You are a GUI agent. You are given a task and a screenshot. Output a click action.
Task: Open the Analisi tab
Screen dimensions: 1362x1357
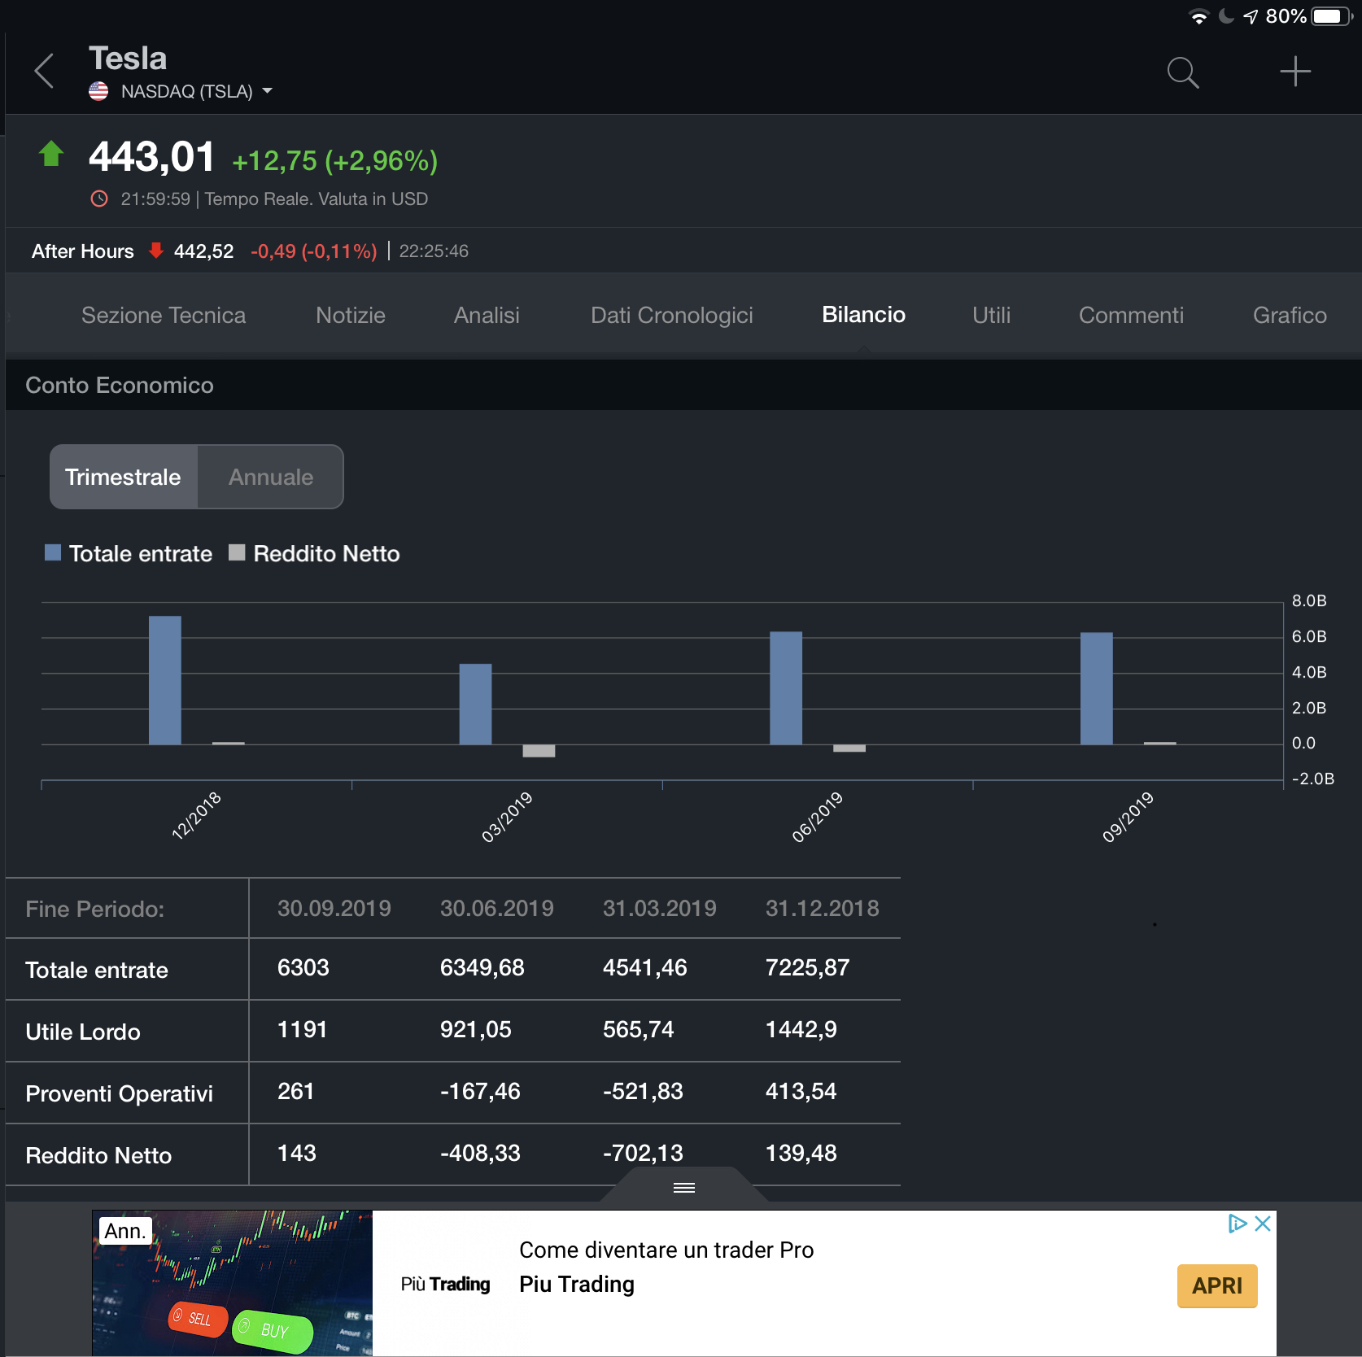[x=487, y=315]
